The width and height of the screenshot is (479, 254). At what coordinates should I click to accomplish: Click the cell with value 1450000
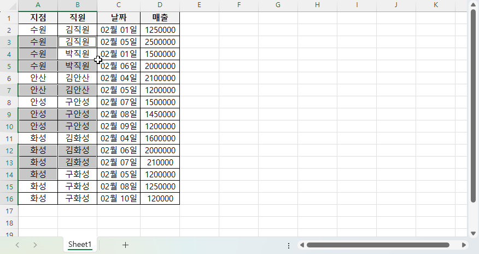point(160,114)
